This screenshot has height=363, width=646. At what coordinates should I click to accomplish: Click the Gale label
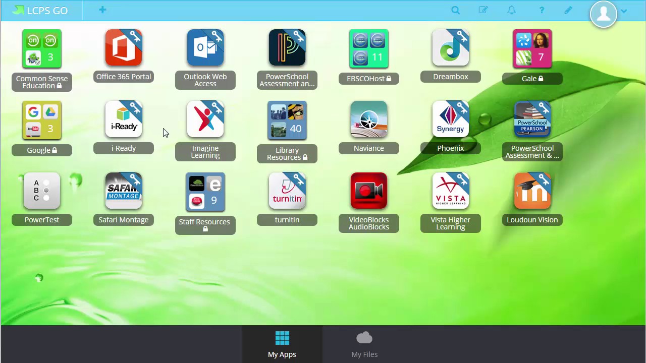click(x=532, y=79)
